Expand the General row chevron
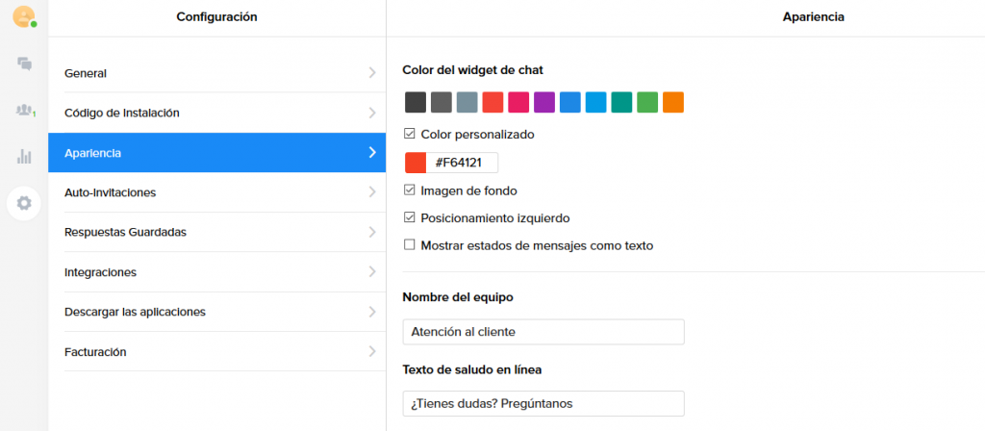 [x=372, y=73]
